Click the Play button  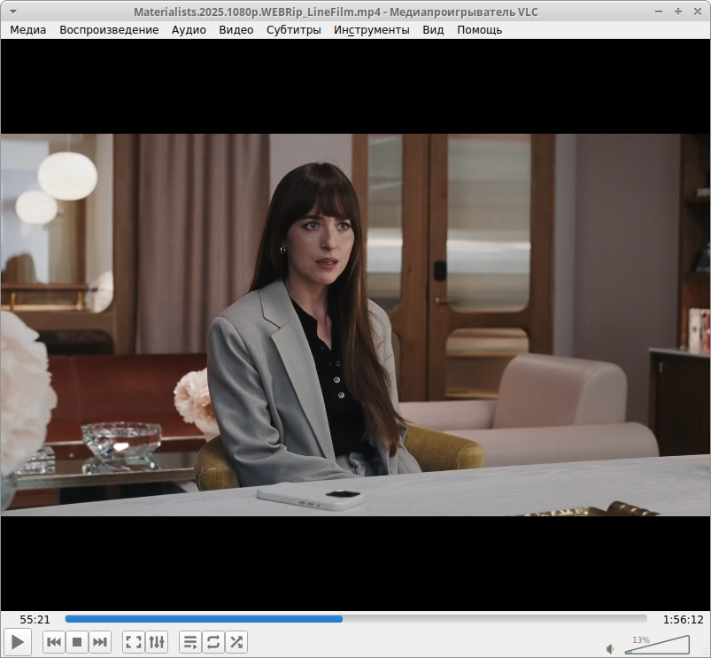(18, 642)
